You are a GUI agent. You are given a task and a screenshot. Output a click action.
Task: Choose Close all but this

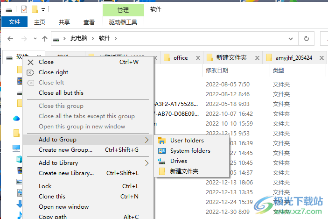click(88, 93)
